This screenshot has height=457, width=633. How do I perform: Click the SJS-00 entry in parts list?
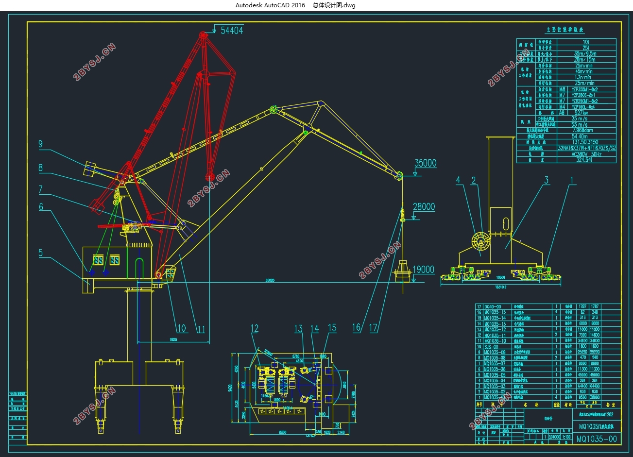[489, 347]
